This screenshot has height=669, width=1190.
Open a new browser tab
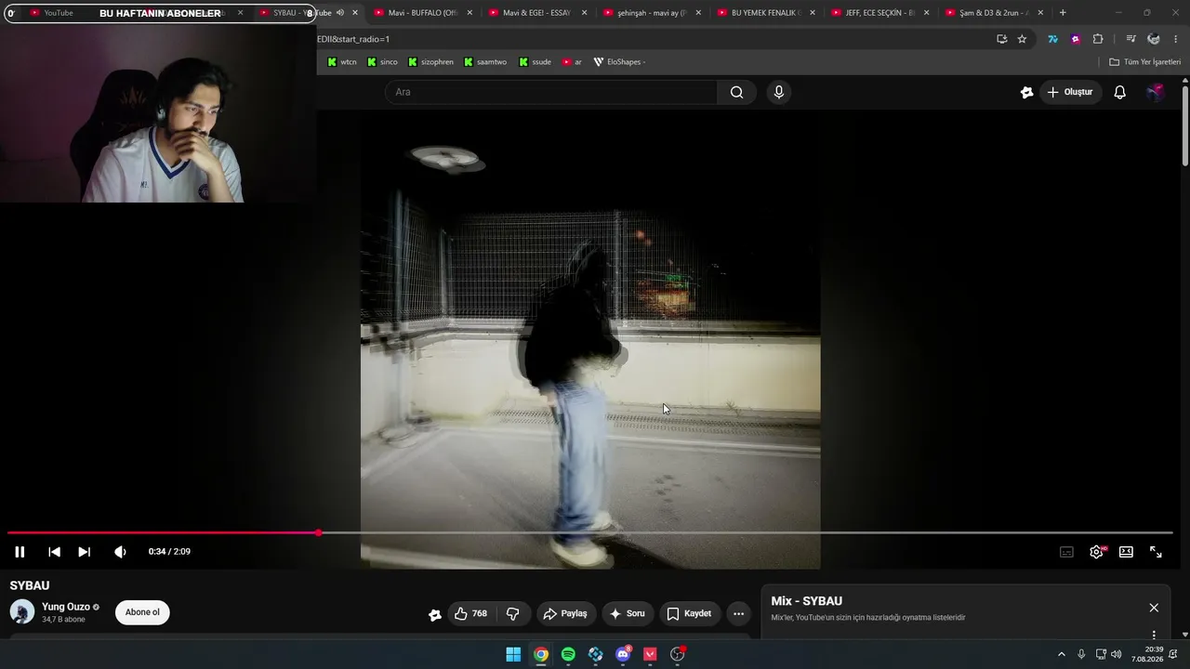[1063, 13]
